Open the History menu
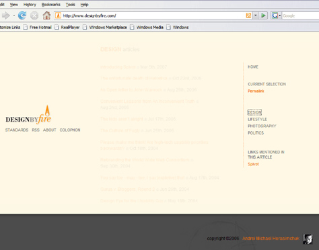 [x=30, y=5]
